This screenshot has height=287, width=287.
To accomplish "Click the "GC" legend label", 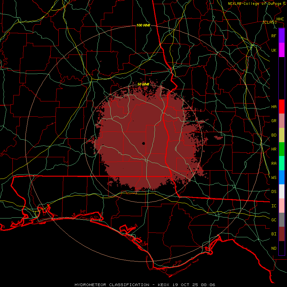I will point(274,220).
